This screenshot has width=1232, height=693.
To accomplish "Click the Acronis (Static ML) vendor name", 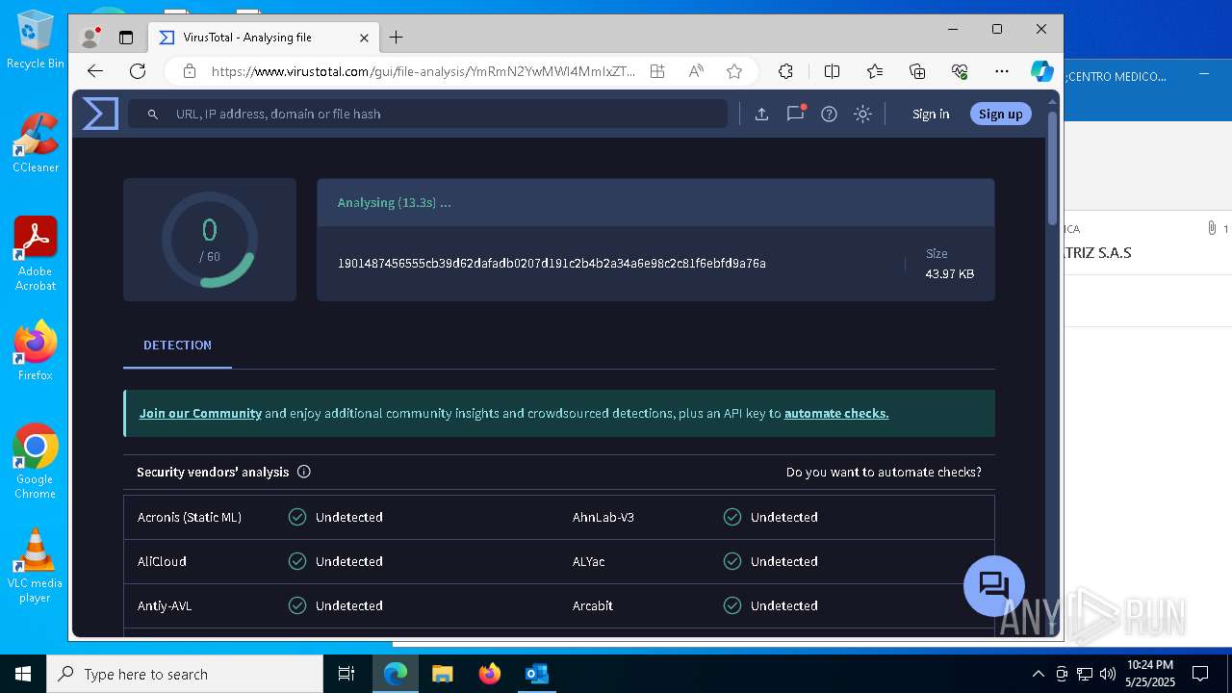I will click(x=190, y=517).
